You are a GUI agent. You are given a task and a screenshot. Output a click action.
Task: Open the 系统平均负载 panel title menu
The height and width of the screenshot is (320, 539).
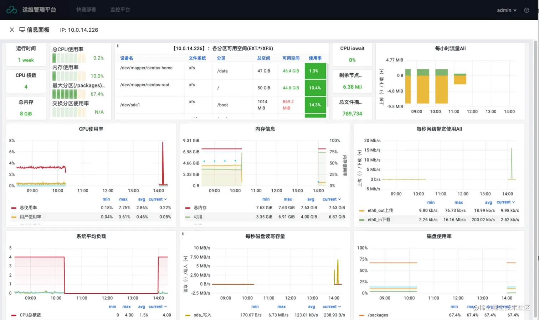[91, 236]
